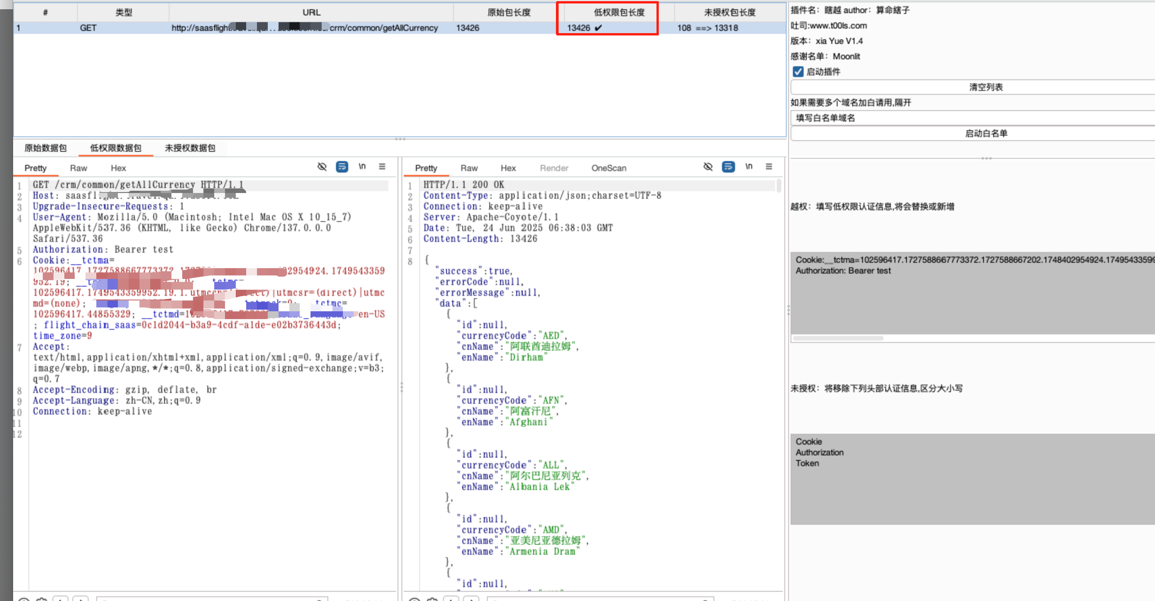Open the OneScan tab in response panel
1155x601 pixels.
click(x=608, y=168)
